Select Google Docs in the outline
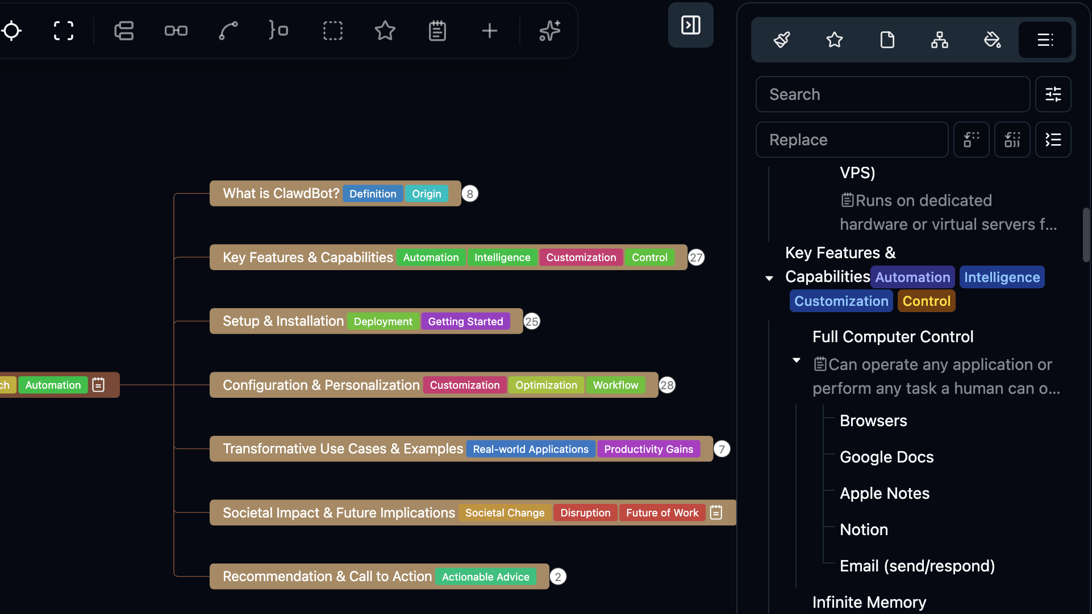The image size is (1092, 614). pos(886,457)
